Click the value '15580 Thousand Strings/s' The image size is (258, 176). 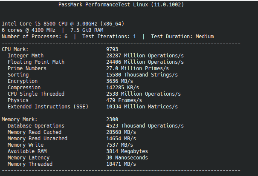[x=142, y=75]
